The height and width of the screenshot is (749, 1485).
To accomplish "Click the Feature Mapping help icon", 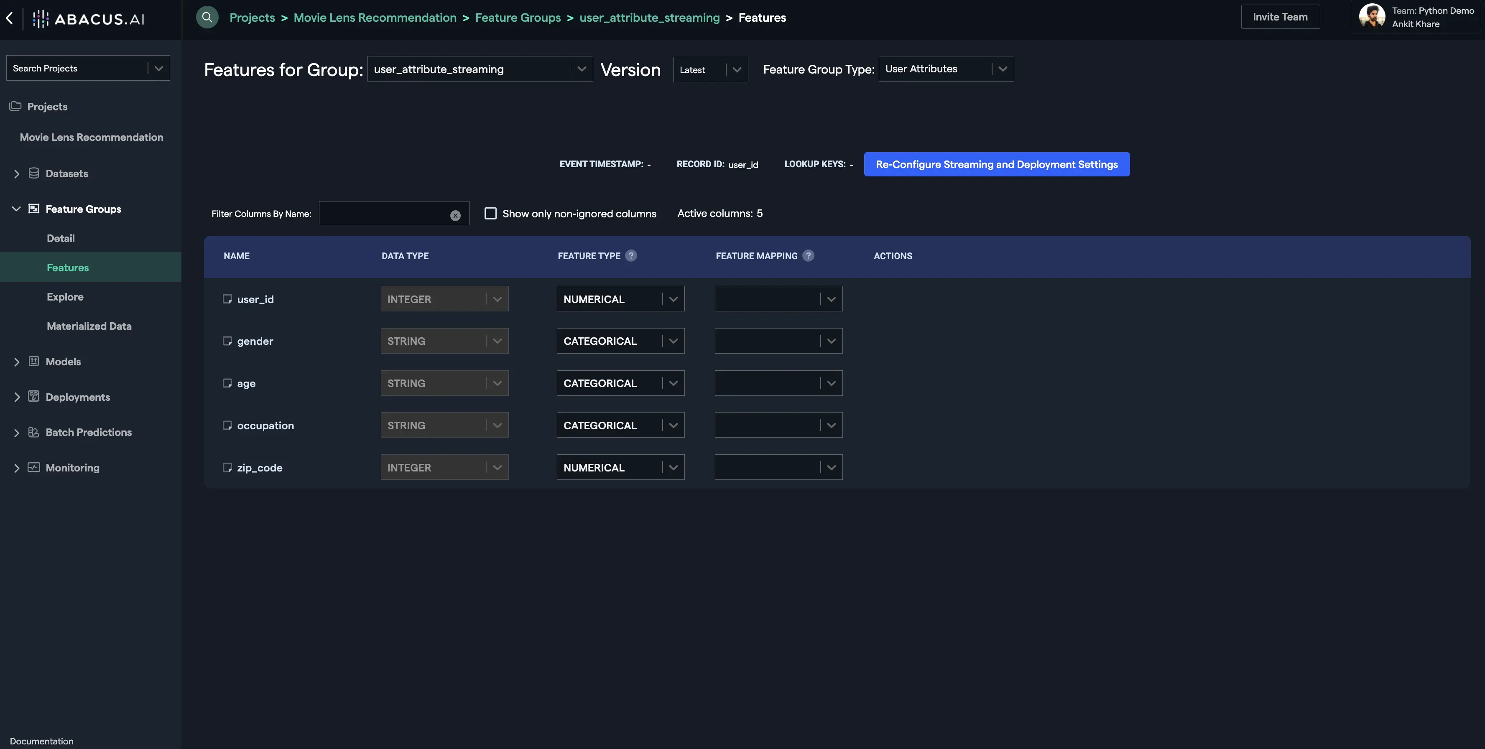I will 808,255.
